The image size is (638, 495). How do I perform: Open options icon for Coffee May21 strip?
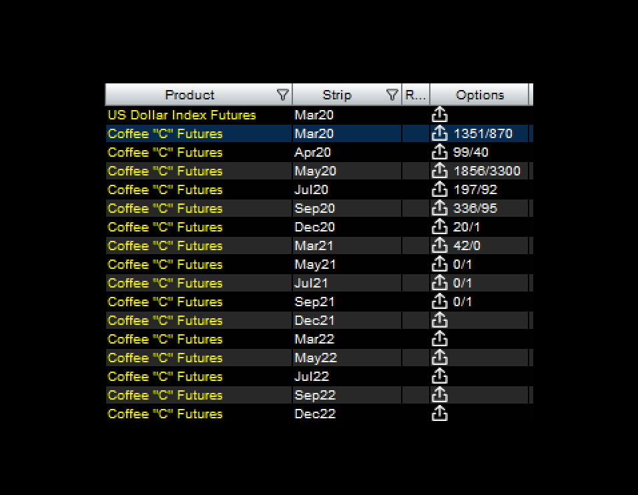tap(439, 264)
